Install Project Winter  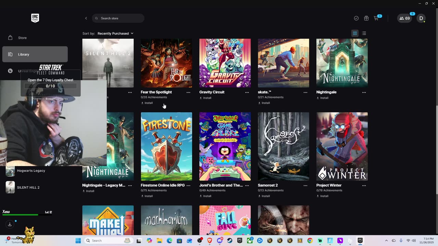tap(322, 196)
